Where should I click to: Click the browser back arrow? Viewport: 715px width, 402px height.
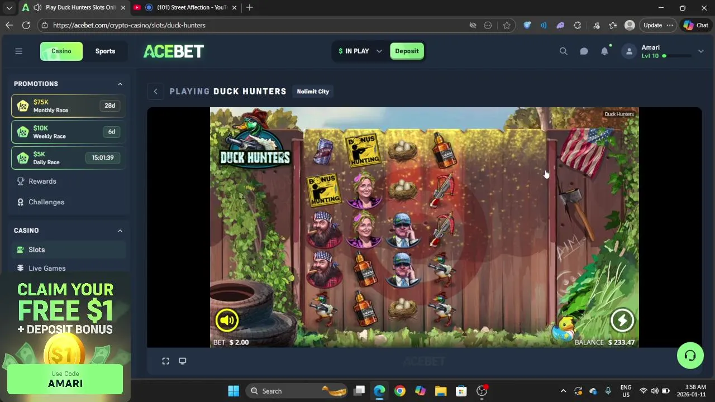[x=9, y=25]
